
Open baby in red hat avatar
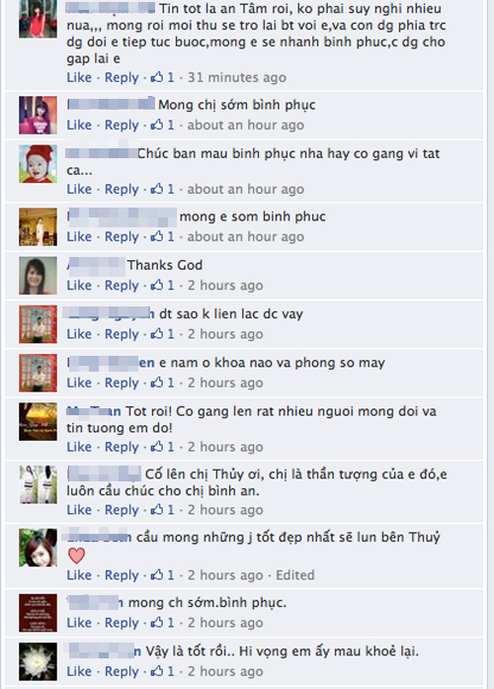click(38, 163)
